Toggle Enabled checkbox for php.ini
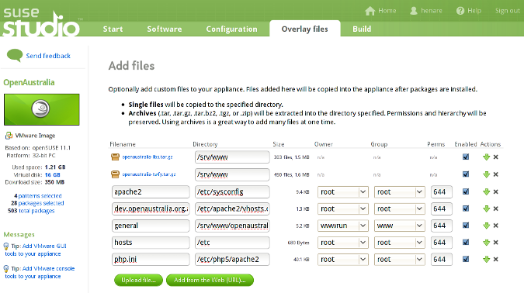This screenshot has width=524, height=293. [x=466, y=259]
